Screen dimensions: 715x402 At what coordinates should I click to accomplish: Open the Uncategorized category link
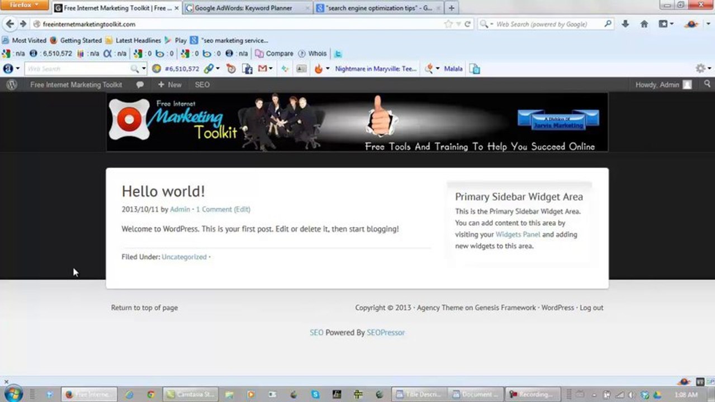[x=184, y=257]
